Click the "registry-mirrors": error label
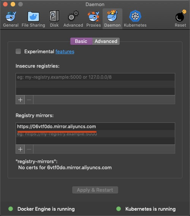 pos(36,162)
